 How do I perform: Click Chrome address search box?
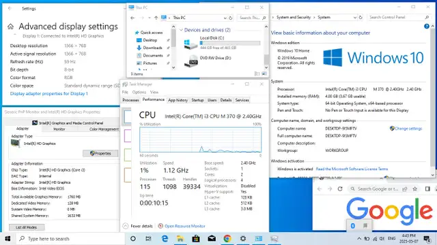click(x=378, y=189)
